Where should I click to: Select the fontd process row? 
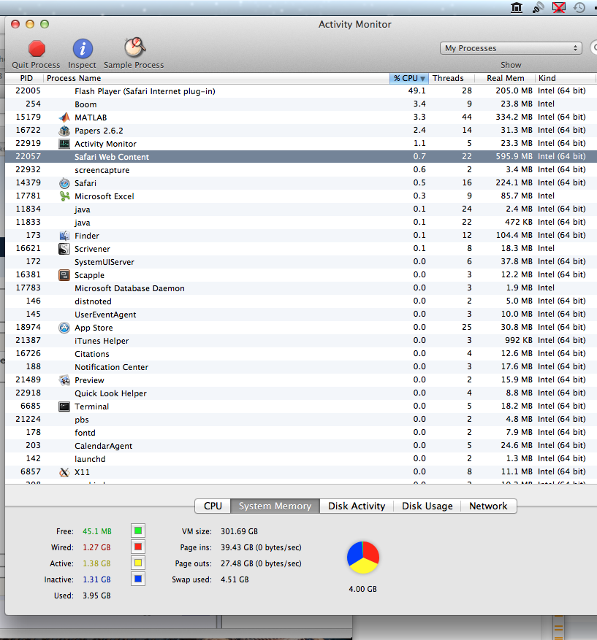(301, 433)
